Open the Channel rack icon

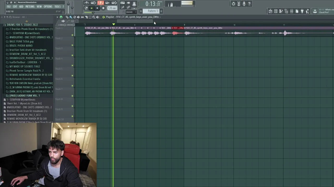276,11
